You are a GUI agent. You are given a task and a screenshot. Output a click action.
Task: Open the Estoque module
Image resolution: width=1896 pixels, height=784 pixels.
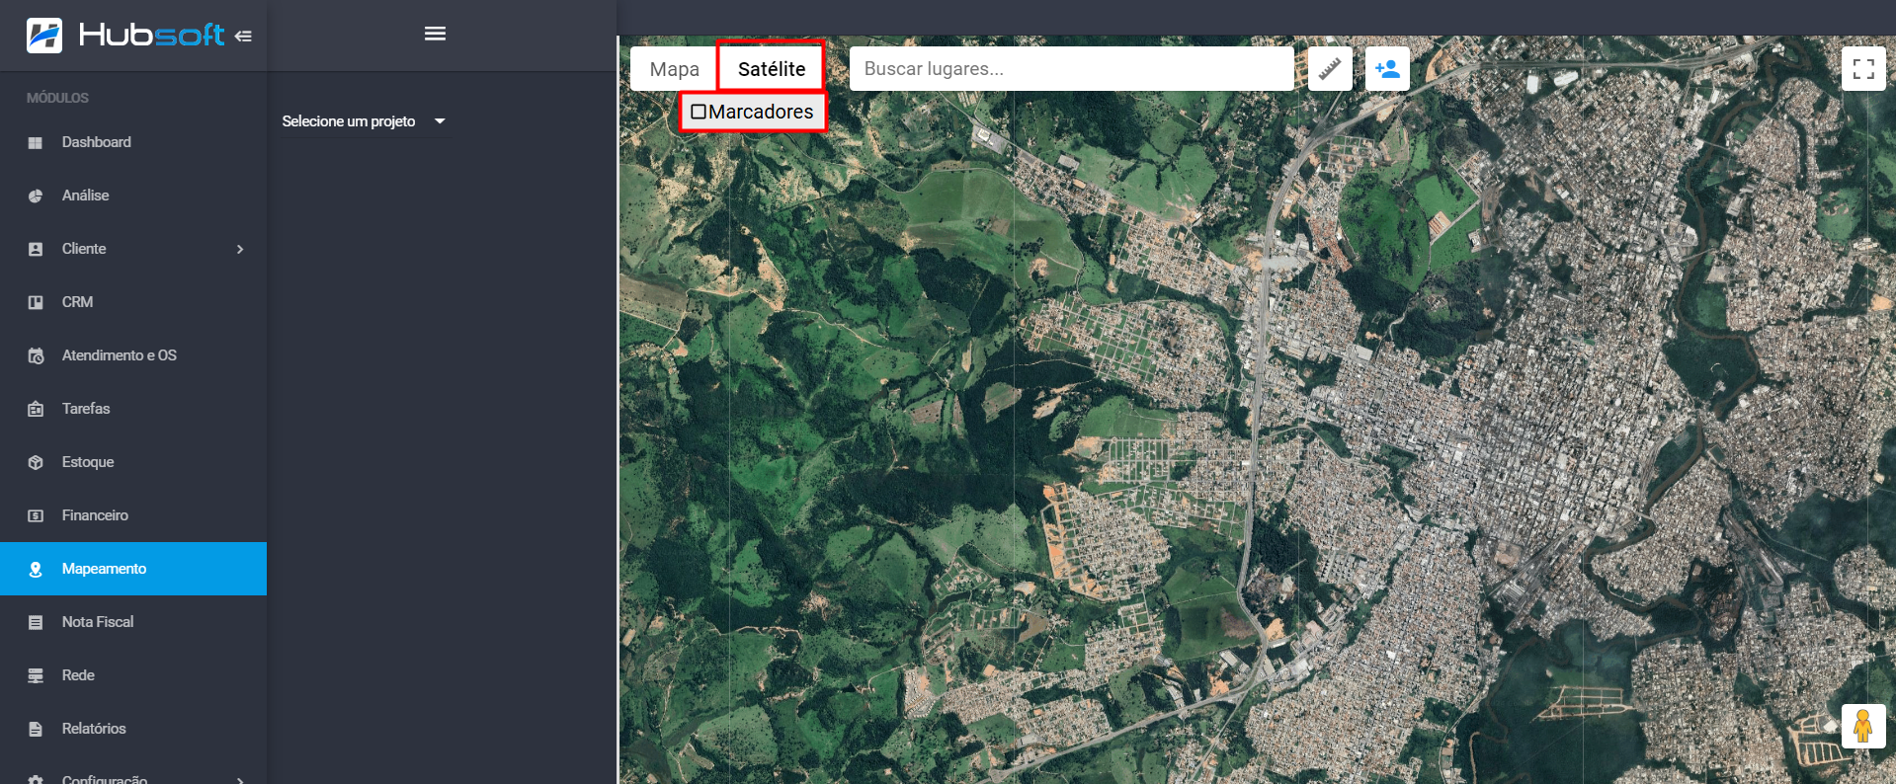pos(133,462)
